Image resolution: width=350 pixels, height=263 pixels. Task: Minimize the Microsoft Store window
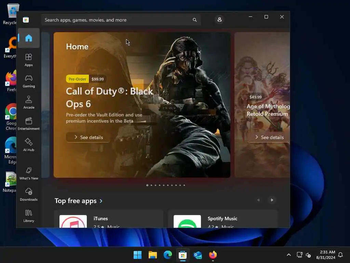(x=251, y=17)
